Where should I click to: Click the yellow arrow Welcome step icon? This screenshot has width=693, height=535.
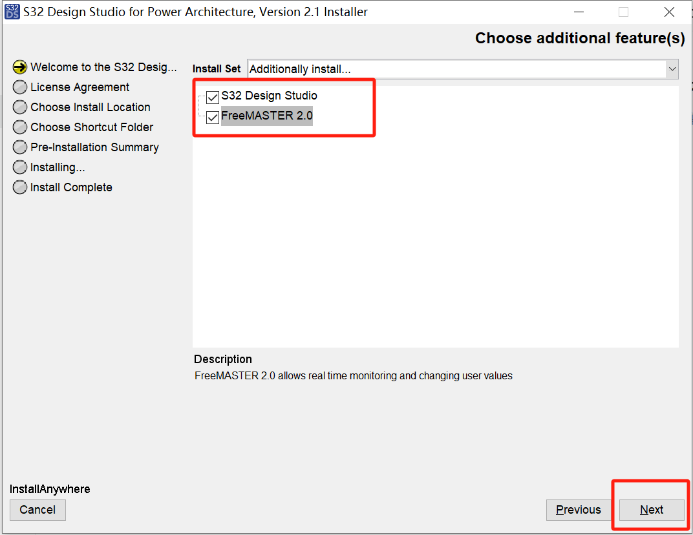pyautogui.click(x=19, y=67)
